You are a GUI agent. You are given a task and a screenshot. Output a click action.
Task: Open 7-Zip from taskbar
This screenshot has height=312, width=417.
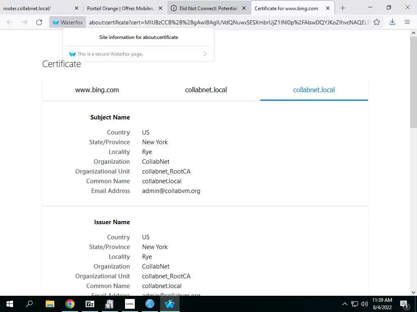click(90, 304)
